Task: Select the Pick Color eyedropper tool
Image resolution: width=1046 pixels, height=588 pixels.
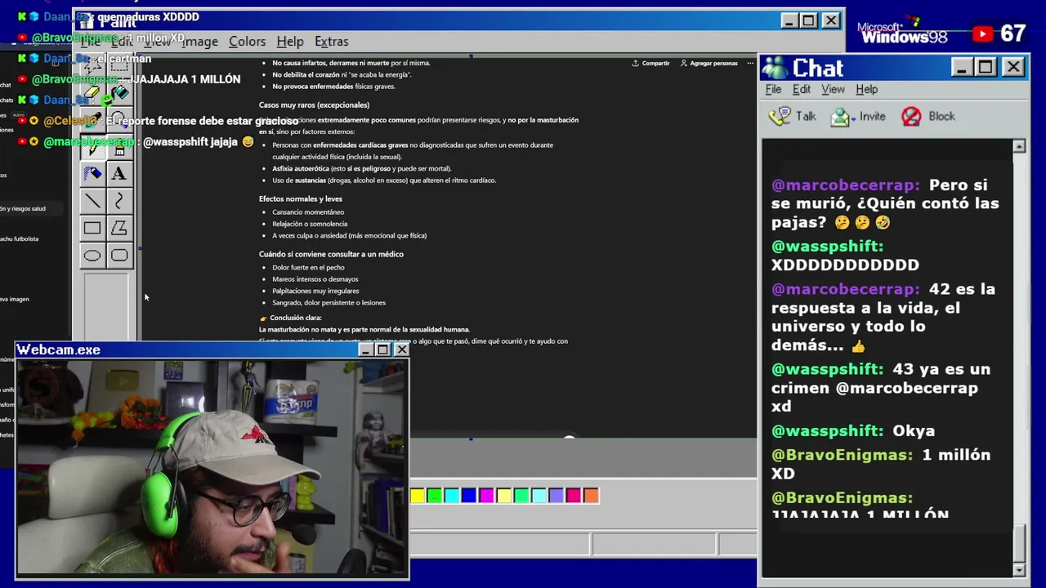Action: click(92, 121)
